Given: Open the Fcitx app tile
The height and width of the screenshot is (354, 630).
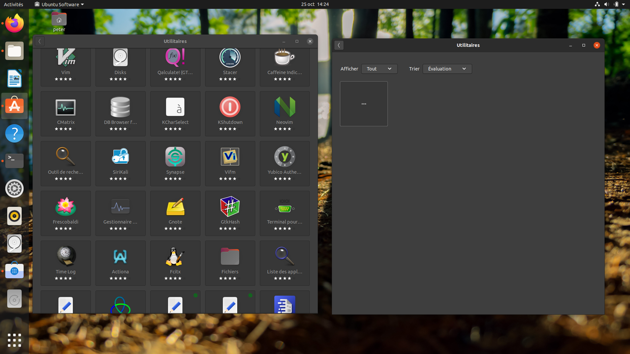Looking at the screenshot, I should 175,263.
